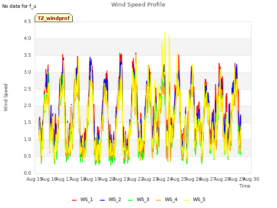Screen dimensions: 277x208
Task: Click the 2.0 y-axis tick label
Action: pyautogui.click(x=27, y=106)
